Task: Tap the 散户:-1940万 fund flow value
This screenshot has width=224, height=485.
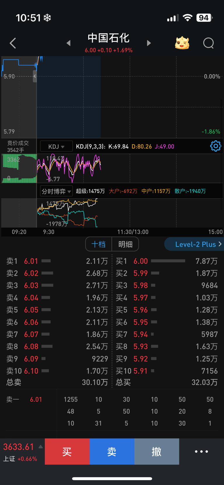Action: coord(190,191)
